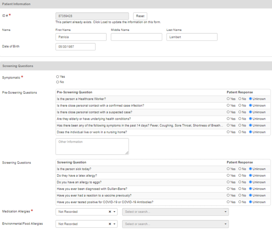Click the 'Is the person sick today?' question text
This screenshot has height=233, width=272.
point(74,169)
